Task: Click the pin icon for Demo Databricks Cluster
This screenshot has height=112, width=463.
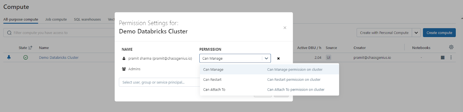Action: 9,57
